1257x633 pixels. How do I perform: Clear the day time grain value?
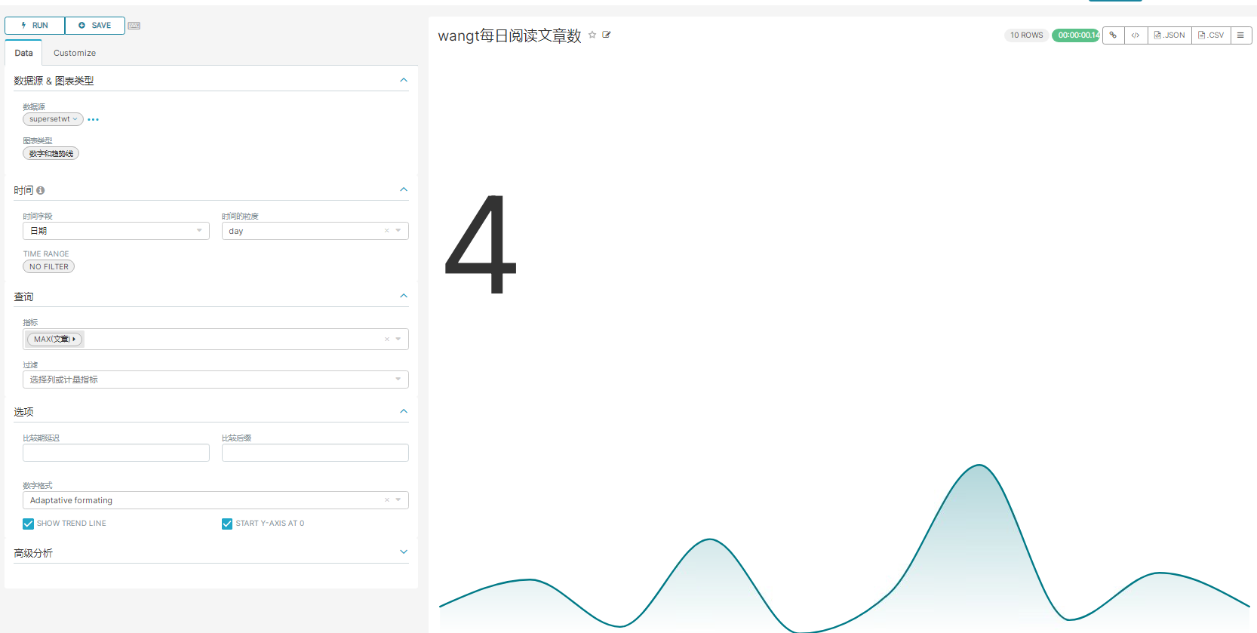click(387, 231)
